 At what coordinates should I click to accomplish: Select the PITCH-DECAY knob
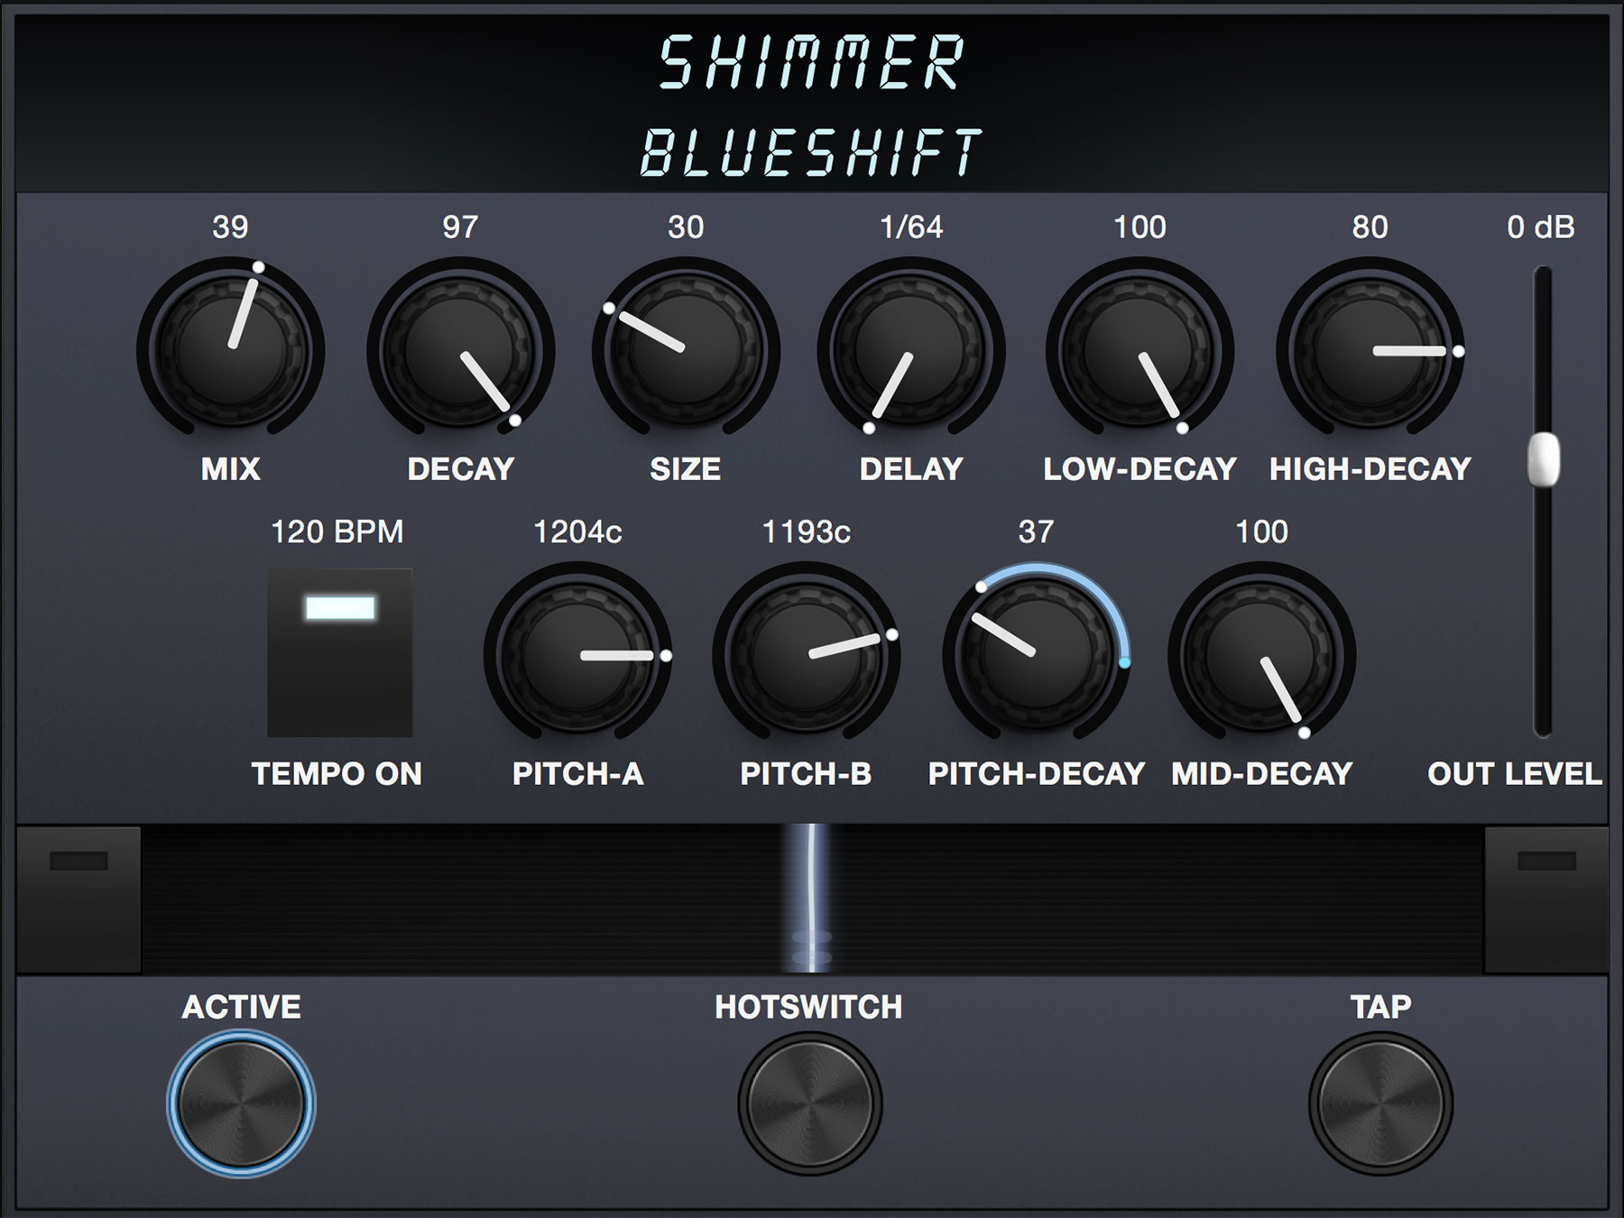pyautogui.click(x=1037, y=655)
